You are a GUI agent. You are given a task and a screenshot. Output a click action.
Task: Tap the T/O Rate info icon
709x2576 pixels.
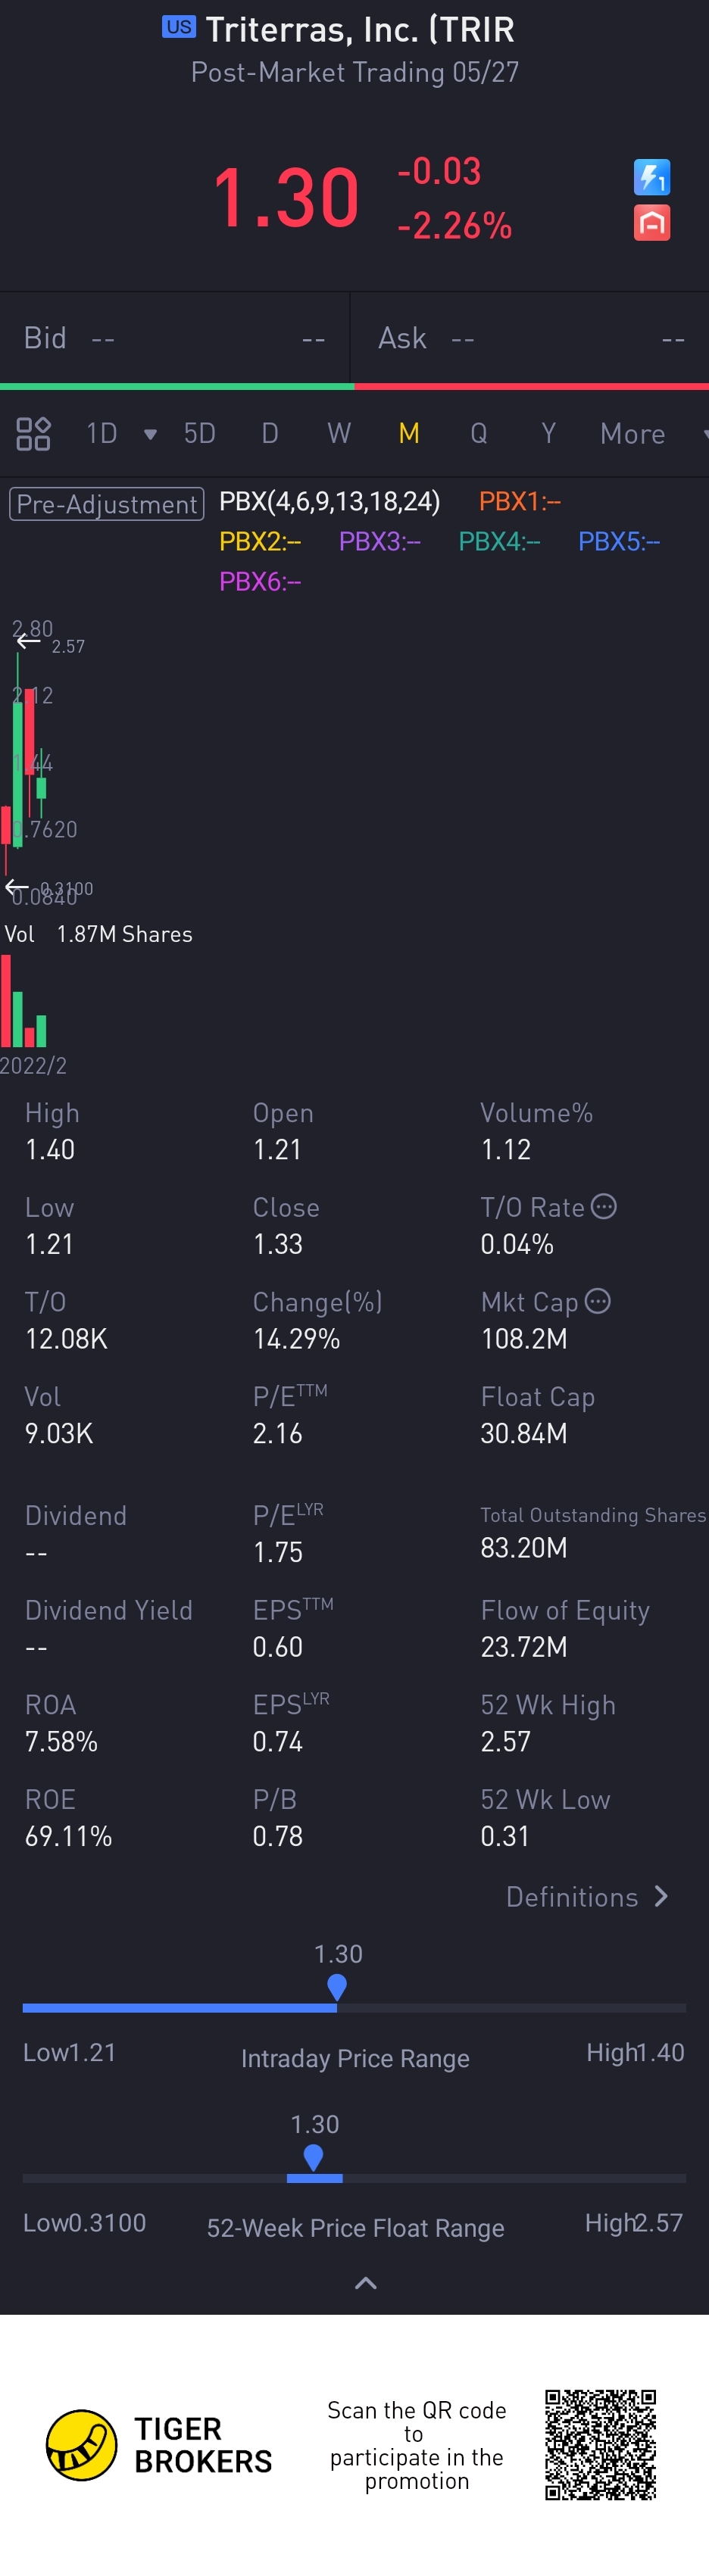[603, 1207]
